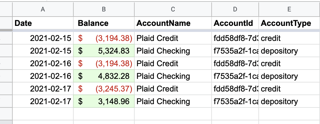The width and height of the screenshot is (320, 124).
Task: Click the 2021-02-15 date on the Plaid Credit row
Action: point(43,38)
